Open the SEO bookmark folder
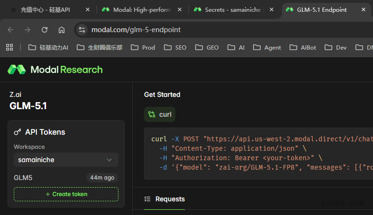This screenshot has height=215, width=373. [175, 47]
